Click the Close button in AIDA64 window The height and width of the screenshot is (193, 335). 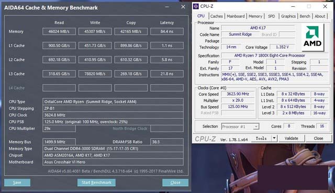175,183
